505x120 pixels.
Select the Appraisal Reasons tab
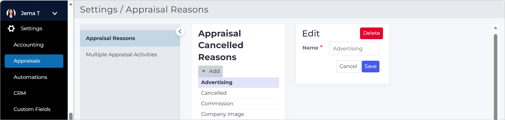click(130, 38)
